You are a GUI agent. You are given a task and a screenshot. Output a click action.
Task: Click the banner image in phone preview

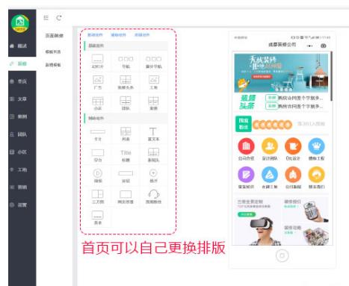click(281, 73)
